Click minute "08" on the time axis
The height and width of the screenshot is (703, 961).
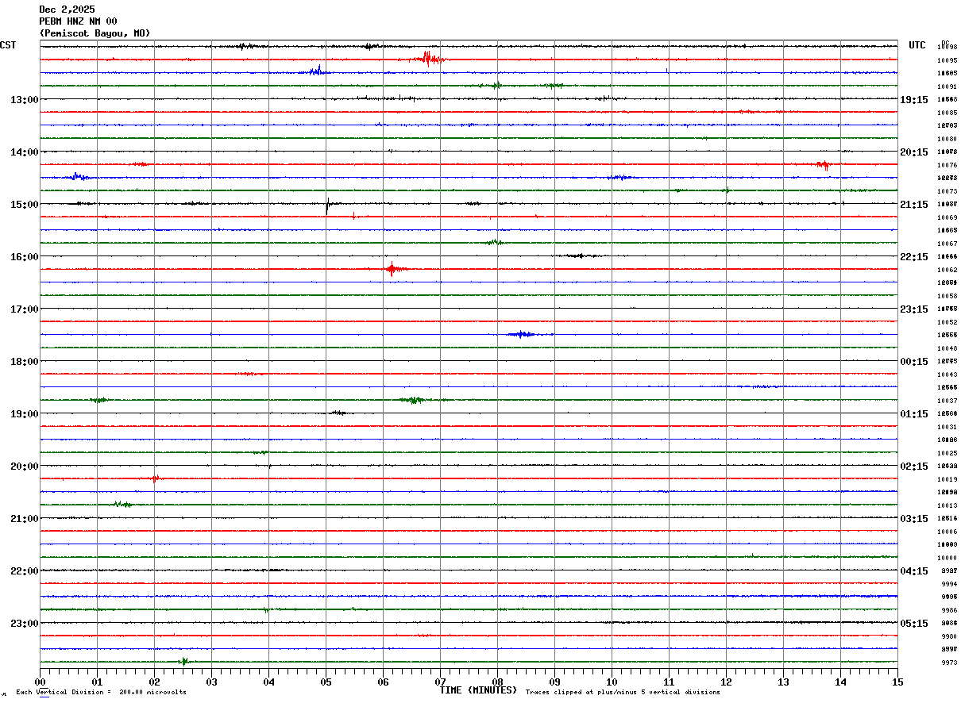[x=497, y=682]
